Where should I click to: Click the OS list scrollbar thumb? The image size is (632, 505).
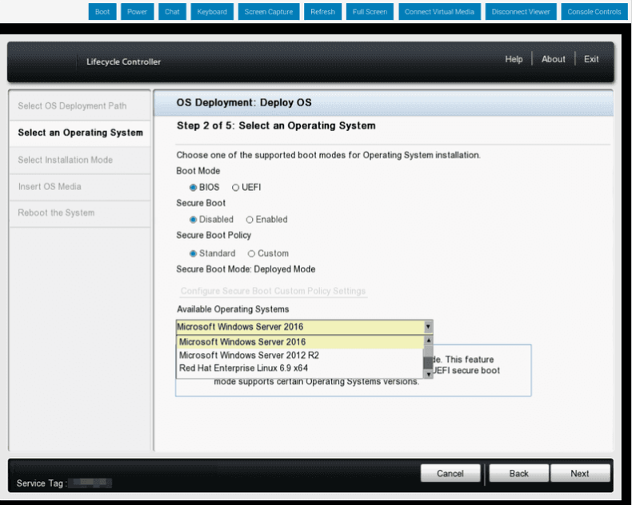(429, 363)
